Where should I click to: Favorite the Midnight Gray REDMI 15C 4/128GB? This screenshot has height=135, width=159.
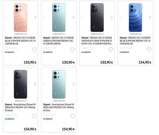111,50
